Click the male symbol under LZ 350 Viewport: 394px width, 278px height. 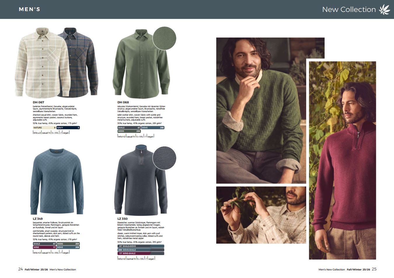pyautogui.click(x=145, y=258)
